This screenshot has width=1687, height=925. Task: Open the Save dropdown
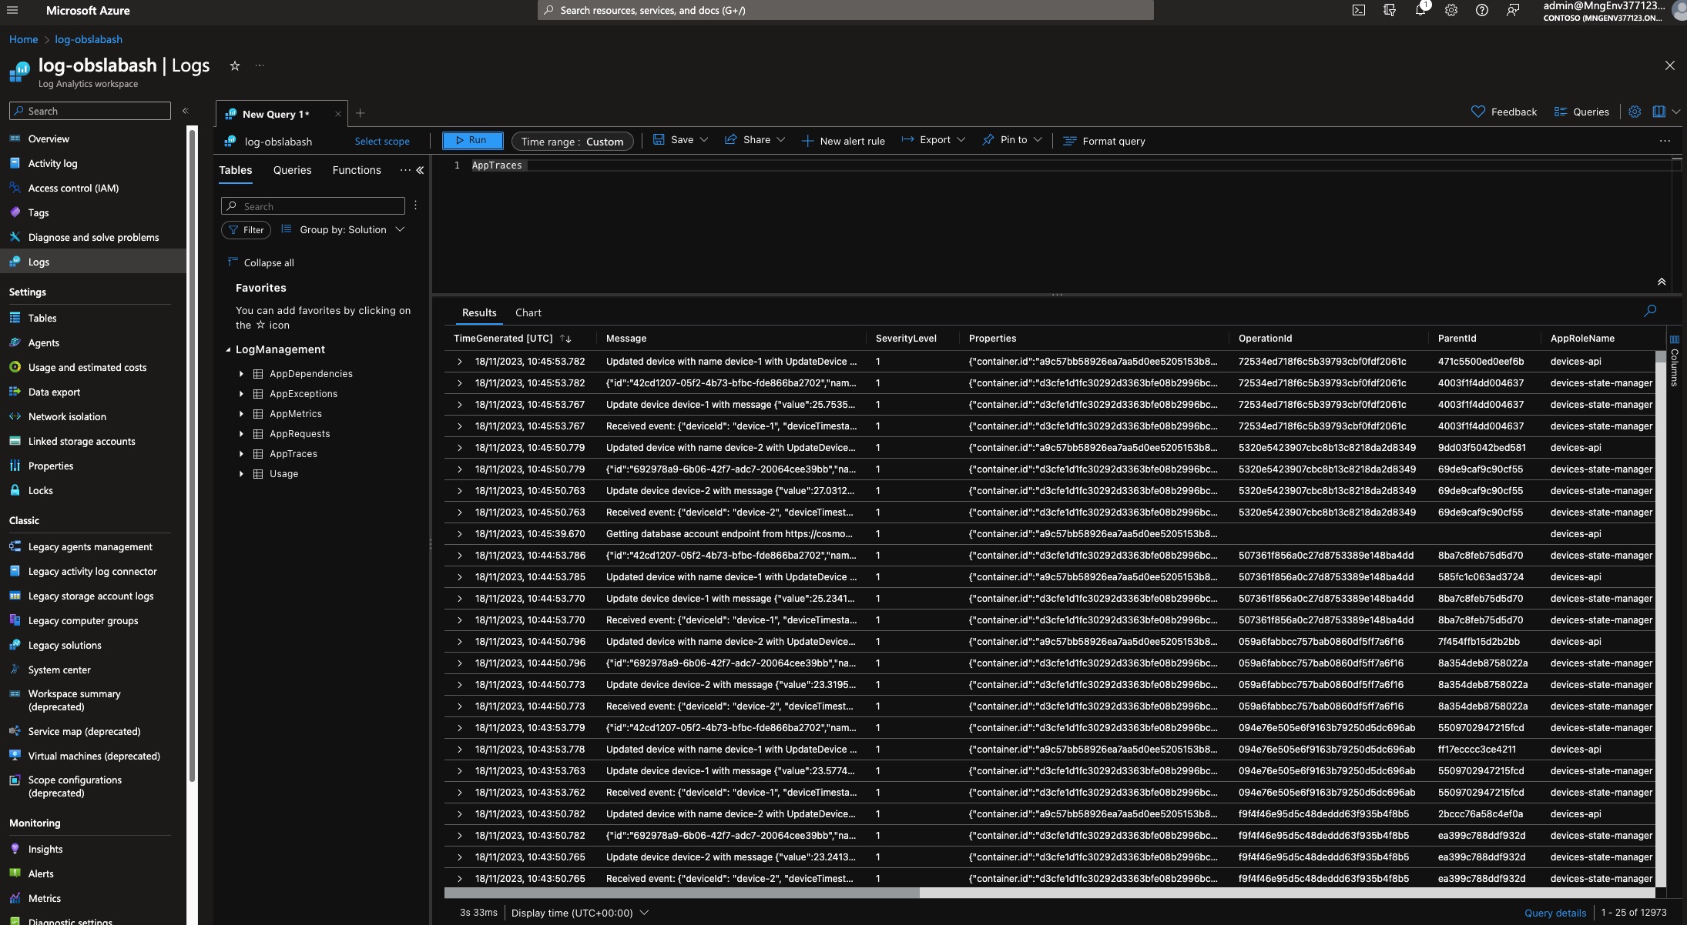680,140
